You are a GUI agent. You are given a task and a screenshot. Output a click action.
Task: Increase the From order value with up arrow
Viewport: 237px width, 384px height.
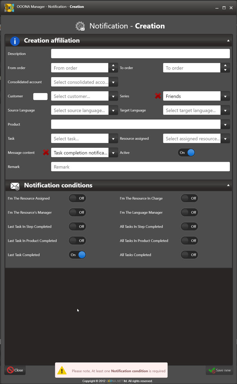tap(113, 65)
